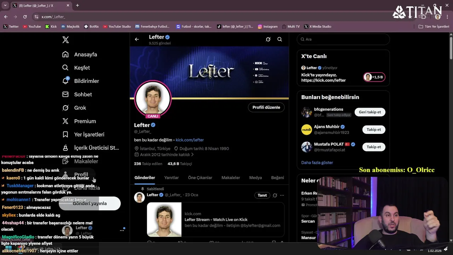The image size is (453, 255).
Task: Click the X logo in sidebar
Action: (65, 40)
